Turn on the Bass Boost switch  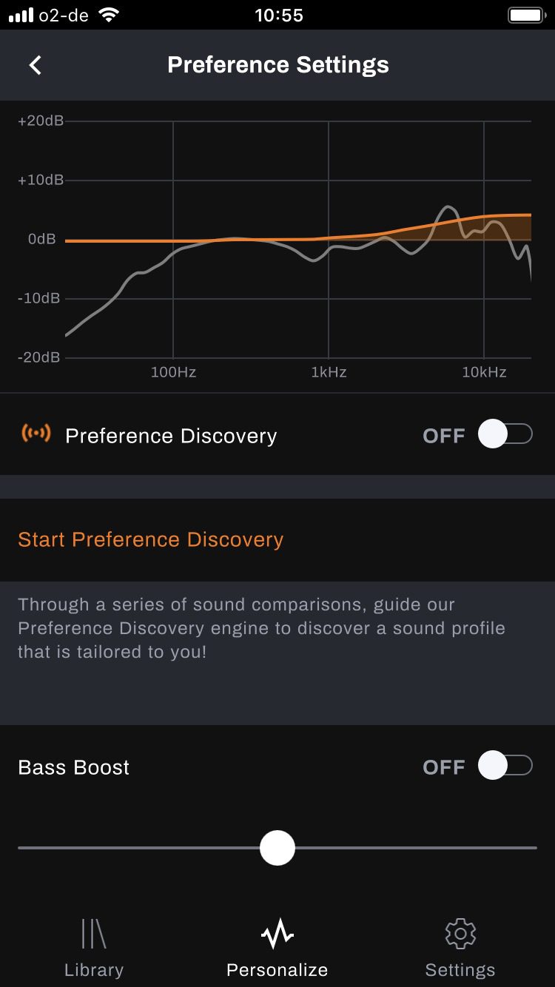[505, 766]
